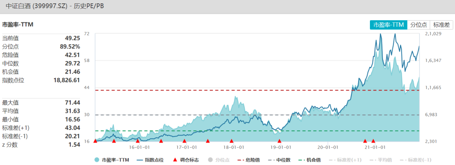The width and height of the screenshot is (455, 165).
Task: Click the rebalance triangle nearest 19-01-01
Action: coord(279,141)
